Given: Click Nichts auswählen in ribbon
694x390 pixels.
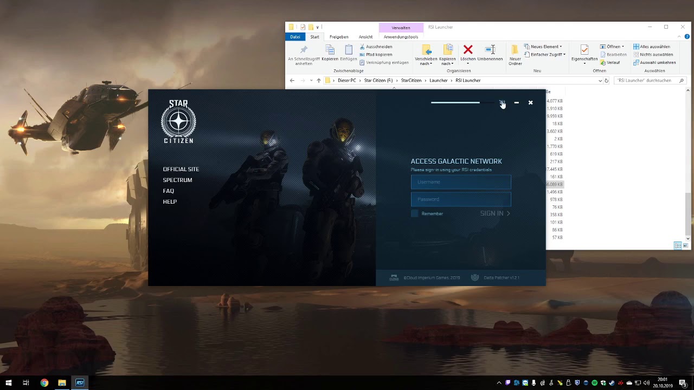Looking at the screenshot, I should 653,55.
